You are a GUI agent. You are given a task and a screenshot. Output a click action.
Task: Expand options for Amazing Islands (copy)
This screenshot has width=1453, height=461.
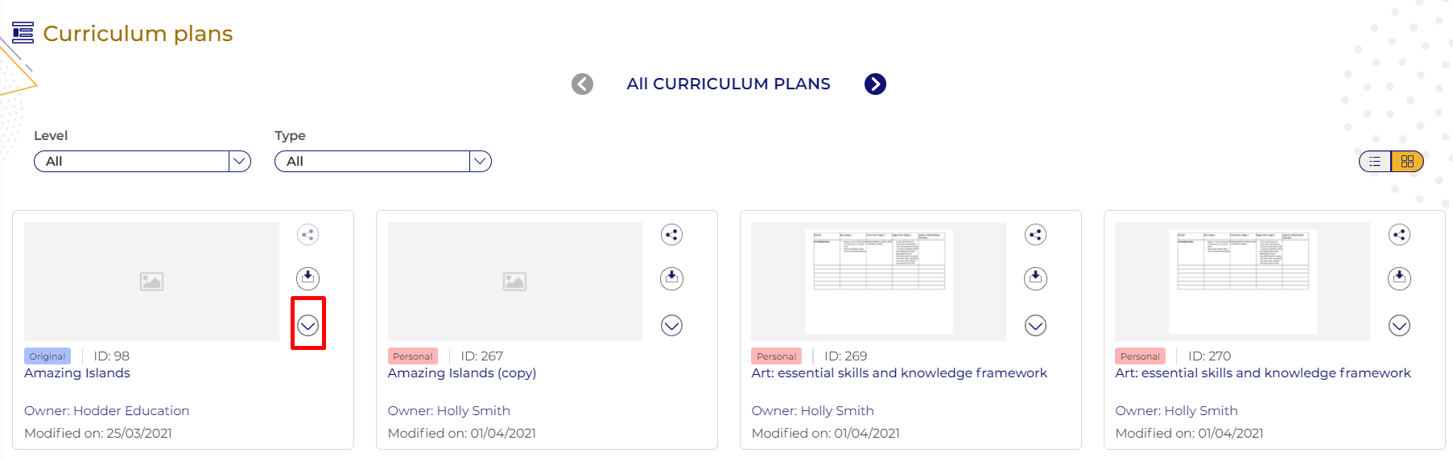click(671, 325)
